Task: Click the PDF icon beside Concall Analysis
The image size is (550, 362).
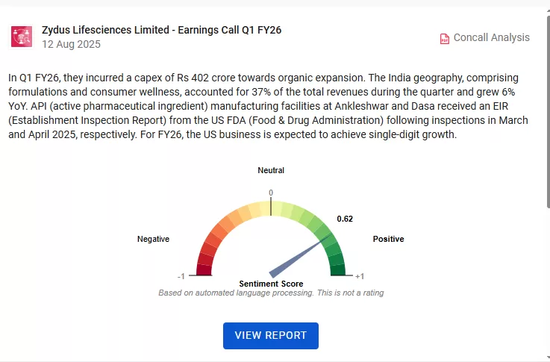Action: click(x=445, y=38)
